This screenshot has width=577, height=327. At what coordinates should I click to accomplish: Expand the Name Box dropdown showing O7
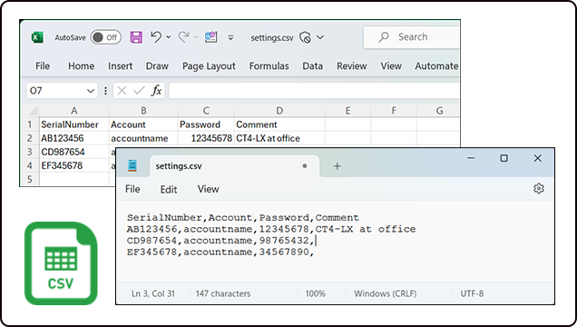click(x=91, y=91)
